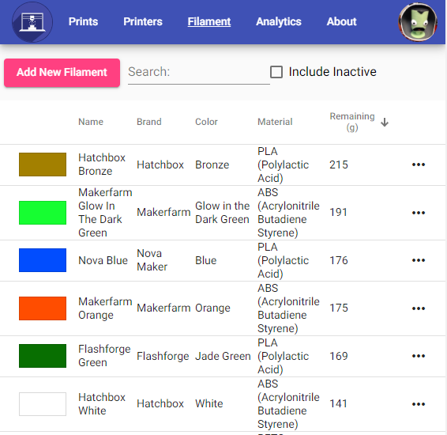Click the bright green glow swatch
This screenshot has width=447, height=435.
coord(43,213)
